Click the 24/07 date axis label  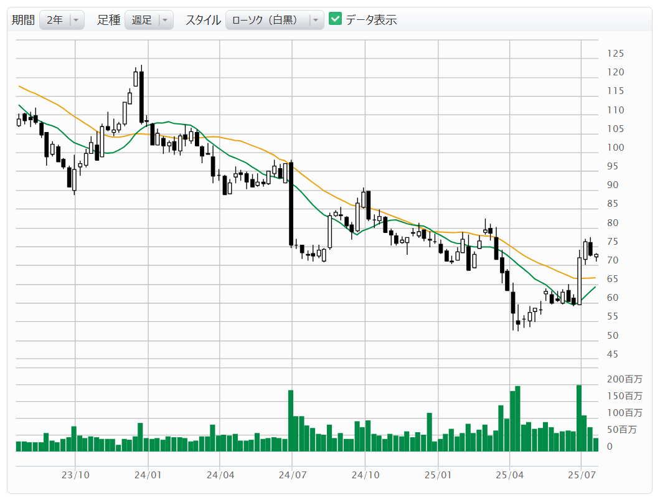pyautogui.click(x=293, y=475)
